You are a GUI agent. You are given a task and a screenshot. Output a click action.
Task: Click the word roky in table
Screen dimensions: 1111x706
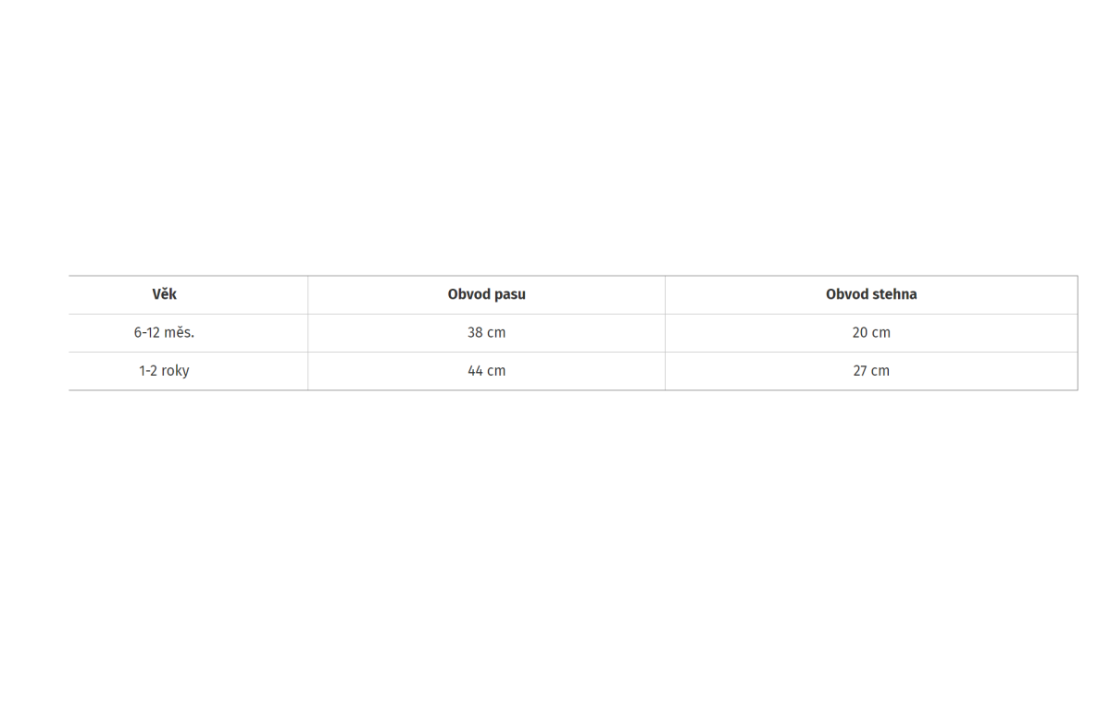175,370
